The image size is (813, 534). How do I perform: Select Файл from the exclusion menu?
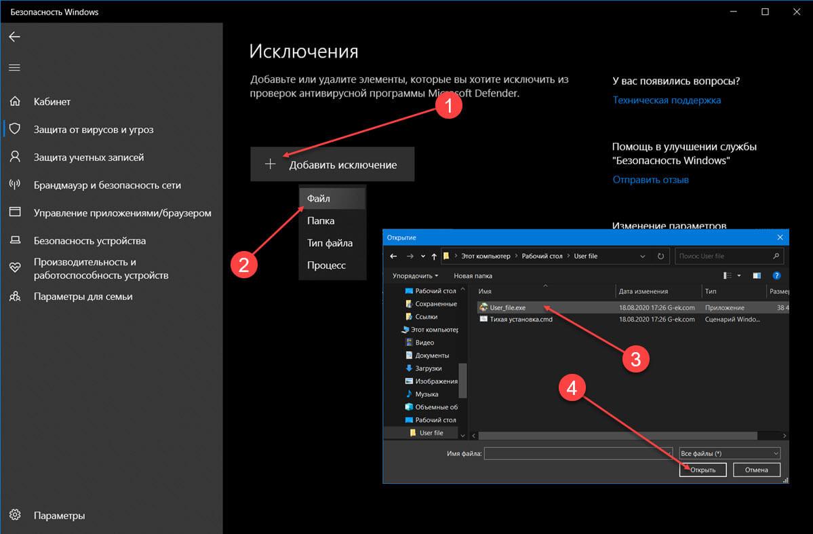tap(332, 198)
